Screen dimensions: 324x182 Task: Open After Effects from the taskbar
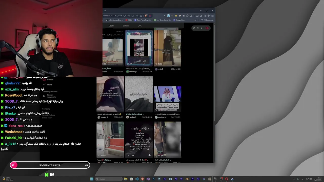(176, 179)
